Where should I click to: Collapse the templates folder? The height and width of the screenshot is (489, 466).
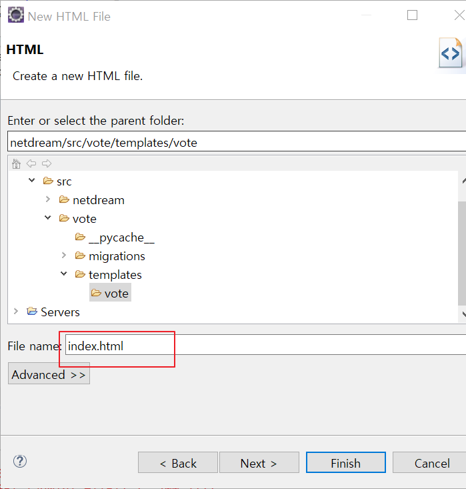(x=64, y=274)
